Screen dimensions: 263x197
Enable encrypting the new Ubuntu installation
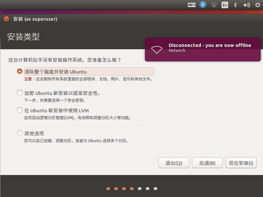20,93
